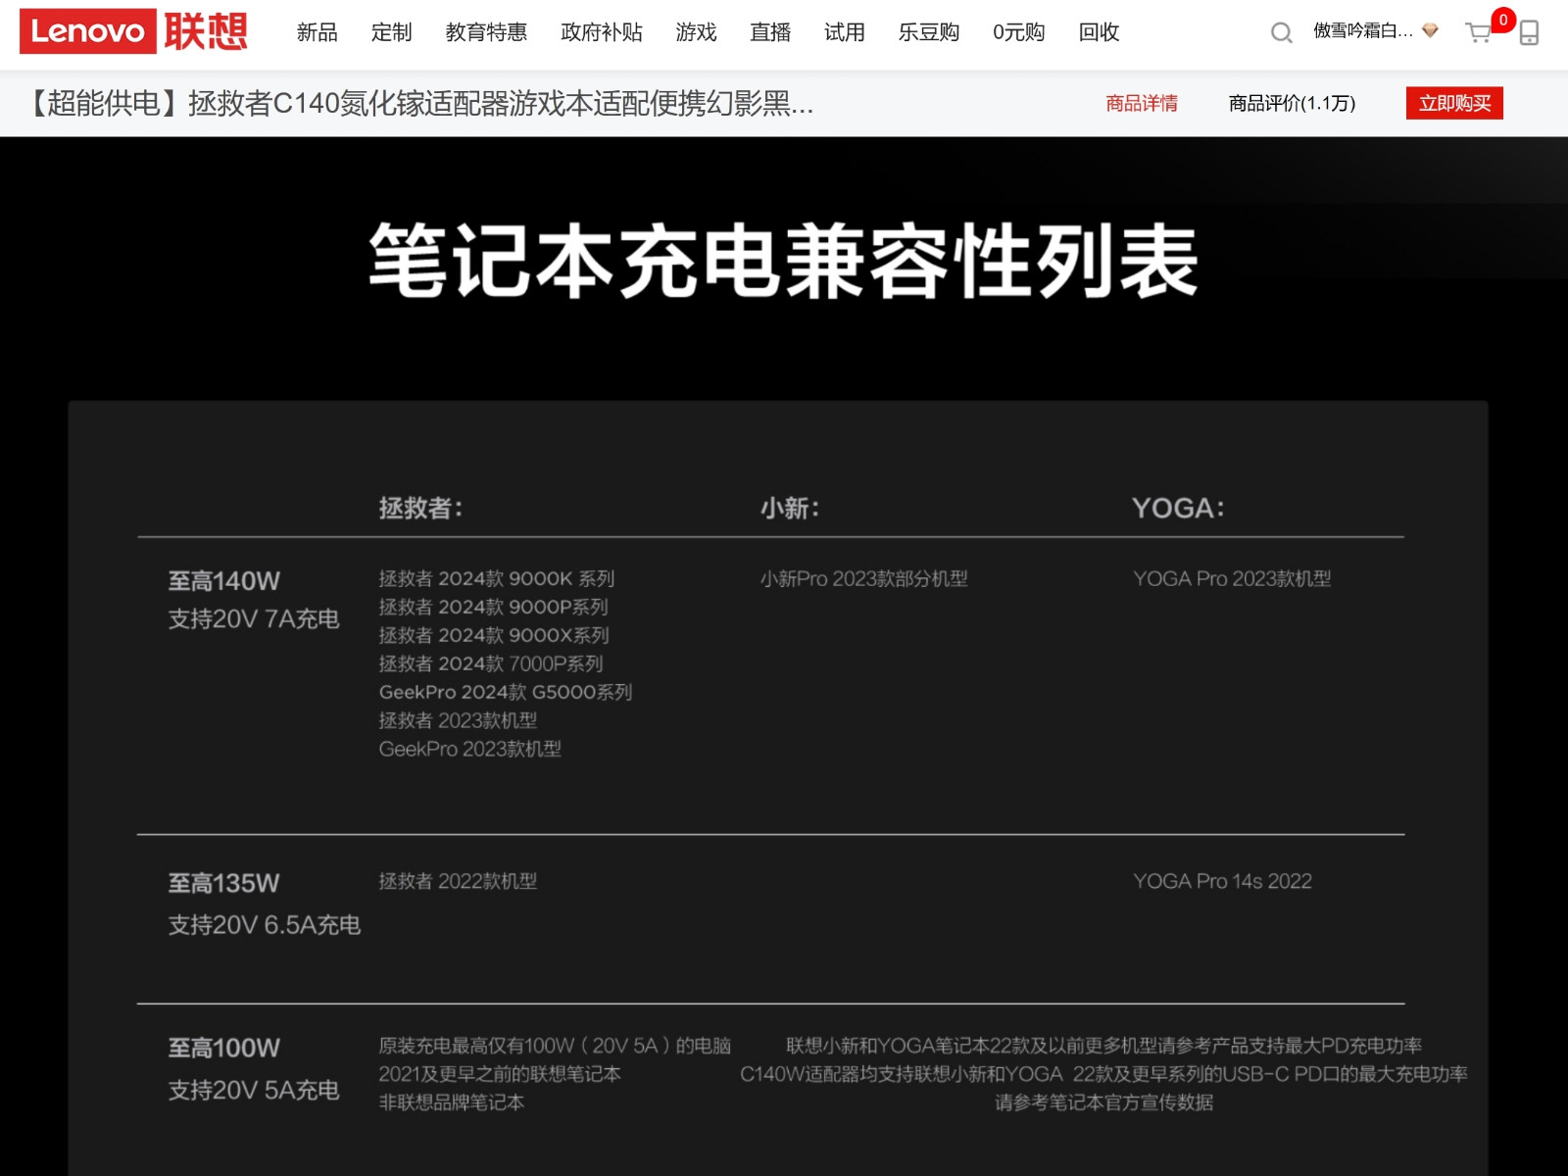The width and height of the screenshot is (1568, 1176).
Task: Click the Lenovo logo
Action: 87,31
